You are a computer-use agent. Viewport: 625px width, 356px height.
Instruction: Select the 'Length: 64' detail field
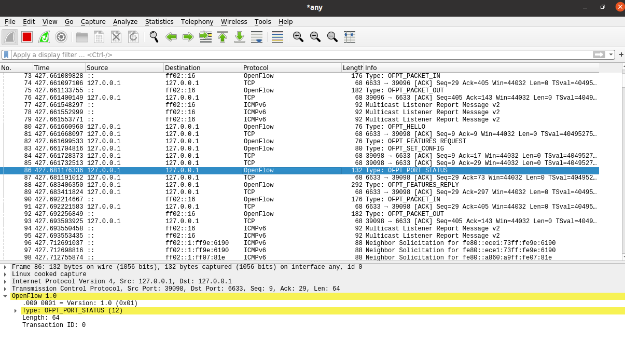(41, 318)
